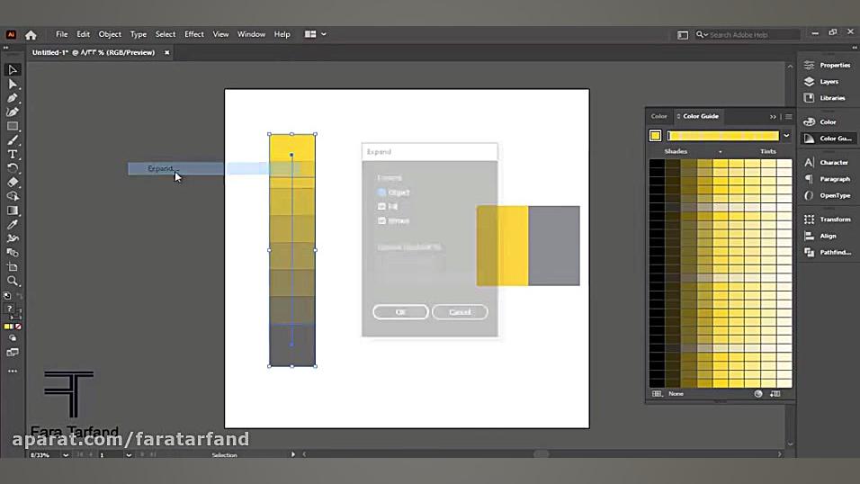This screenshot has width=860, height=484.
Task: Open harmony rules dropdown in Color Guide
Action: [786, 136]
